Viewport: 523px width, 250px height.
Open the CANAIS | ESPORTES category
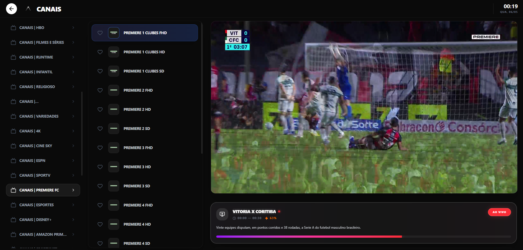pos(43,205)
